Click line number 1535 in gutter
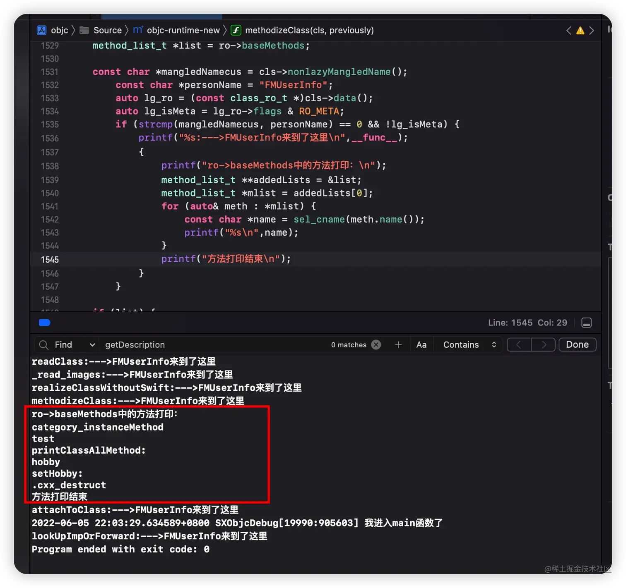This screenshot has width=626, height=588. 50,124
